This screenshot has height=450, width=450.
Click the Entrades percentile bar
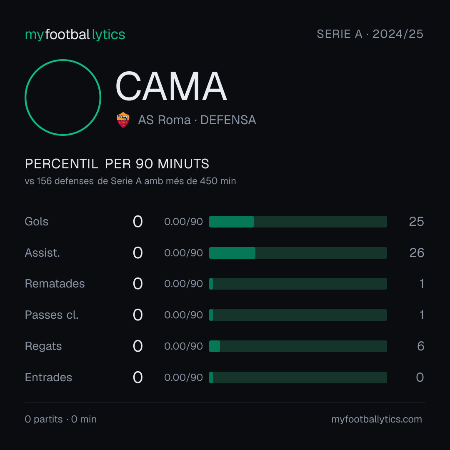298,377
